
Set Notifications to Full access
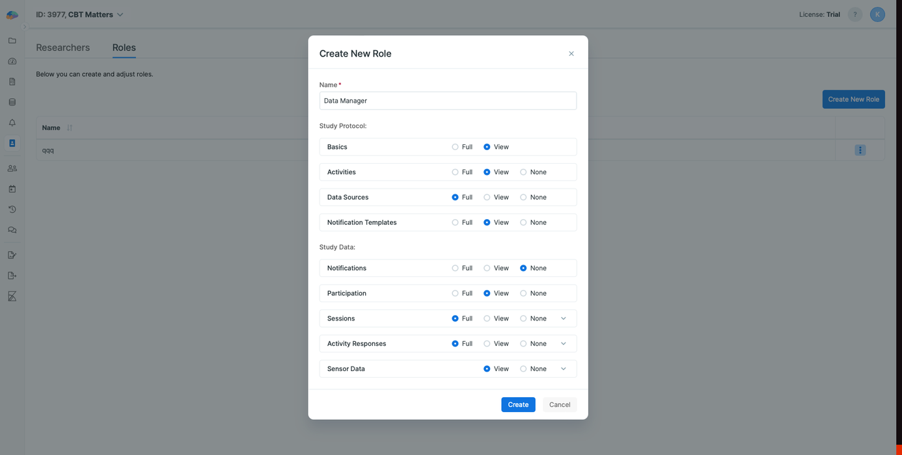tap(454, 268)
